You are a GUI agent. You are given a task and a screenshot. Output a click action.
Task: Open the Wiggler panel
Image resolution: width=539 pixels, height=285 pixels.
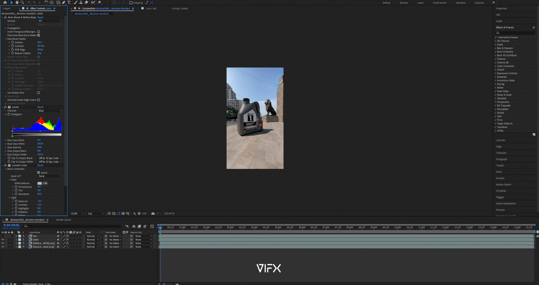coord(500,197)
